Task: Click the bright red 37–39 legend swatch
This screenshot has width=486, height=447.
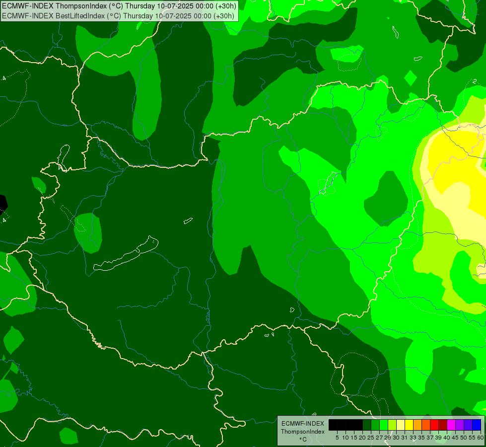Action: (x=434, y=425)
